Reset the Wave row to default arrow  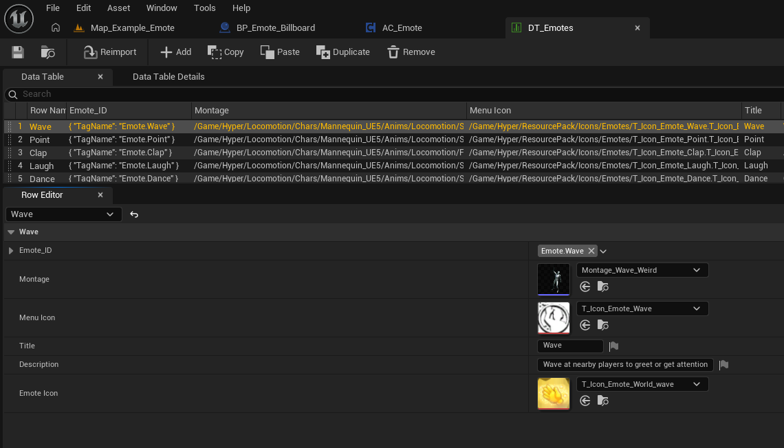coord(134,214)
